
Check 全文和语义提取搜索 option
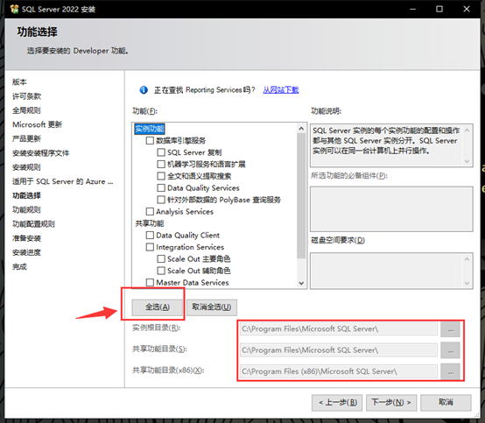pos(161,176)
